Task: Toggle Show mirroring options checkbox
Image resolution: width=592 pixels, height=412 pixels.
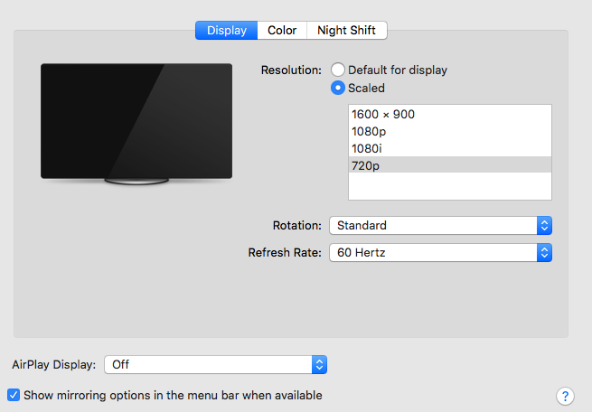Action: 14,395
